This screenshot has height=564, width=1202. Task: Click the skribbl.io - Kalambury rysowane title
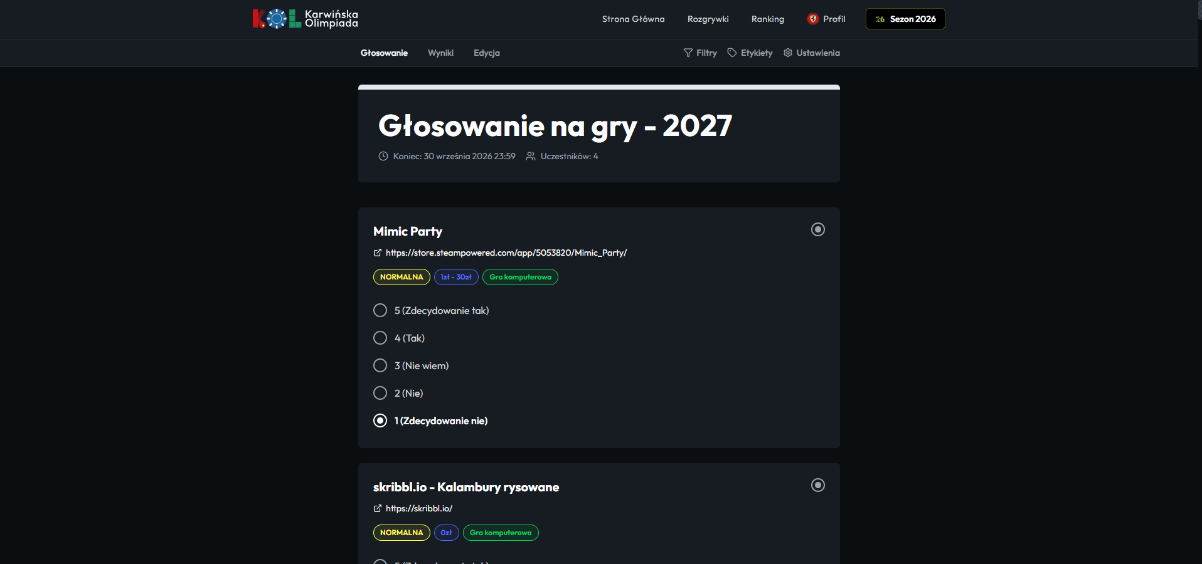(466, 487)
